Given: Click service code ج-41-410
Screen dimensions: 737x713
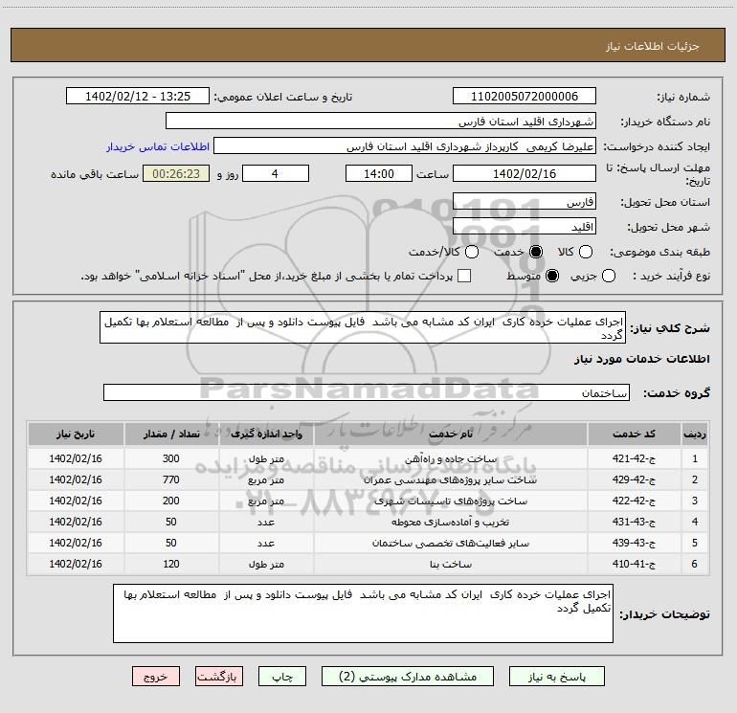Looking at the screenshot, I should (634, 564).
